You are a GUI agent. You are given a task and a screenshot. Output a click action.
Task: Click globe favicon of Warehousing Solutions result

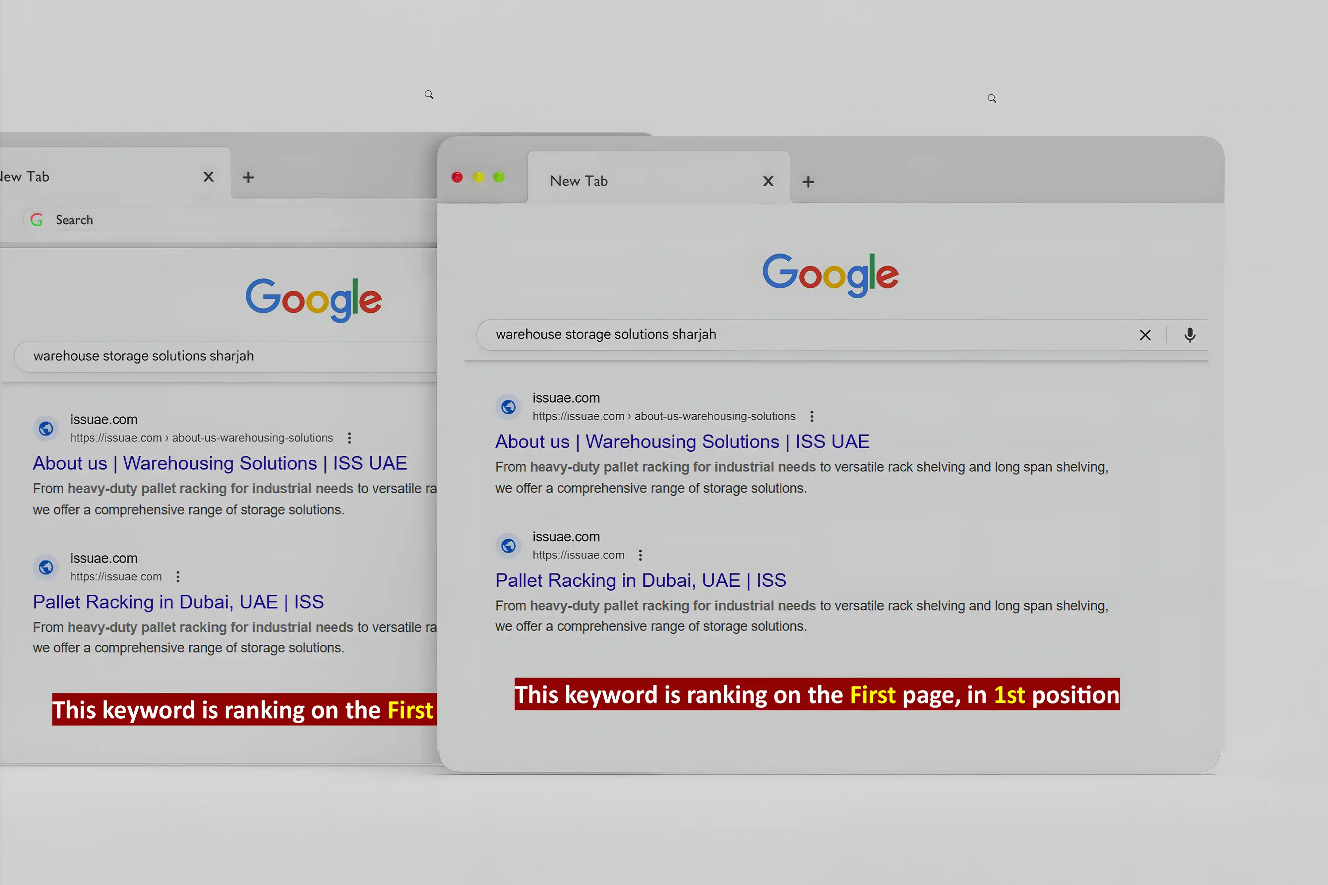(508, 407)
